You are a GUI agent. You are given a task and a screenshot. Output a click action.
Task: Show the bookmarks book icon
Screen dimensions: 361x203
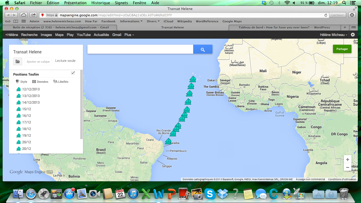click(16, 21)
